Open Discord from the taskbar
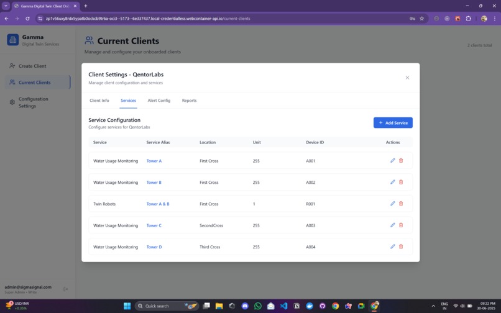The height and width of the screenshot is (313, 501). [245, 306]
